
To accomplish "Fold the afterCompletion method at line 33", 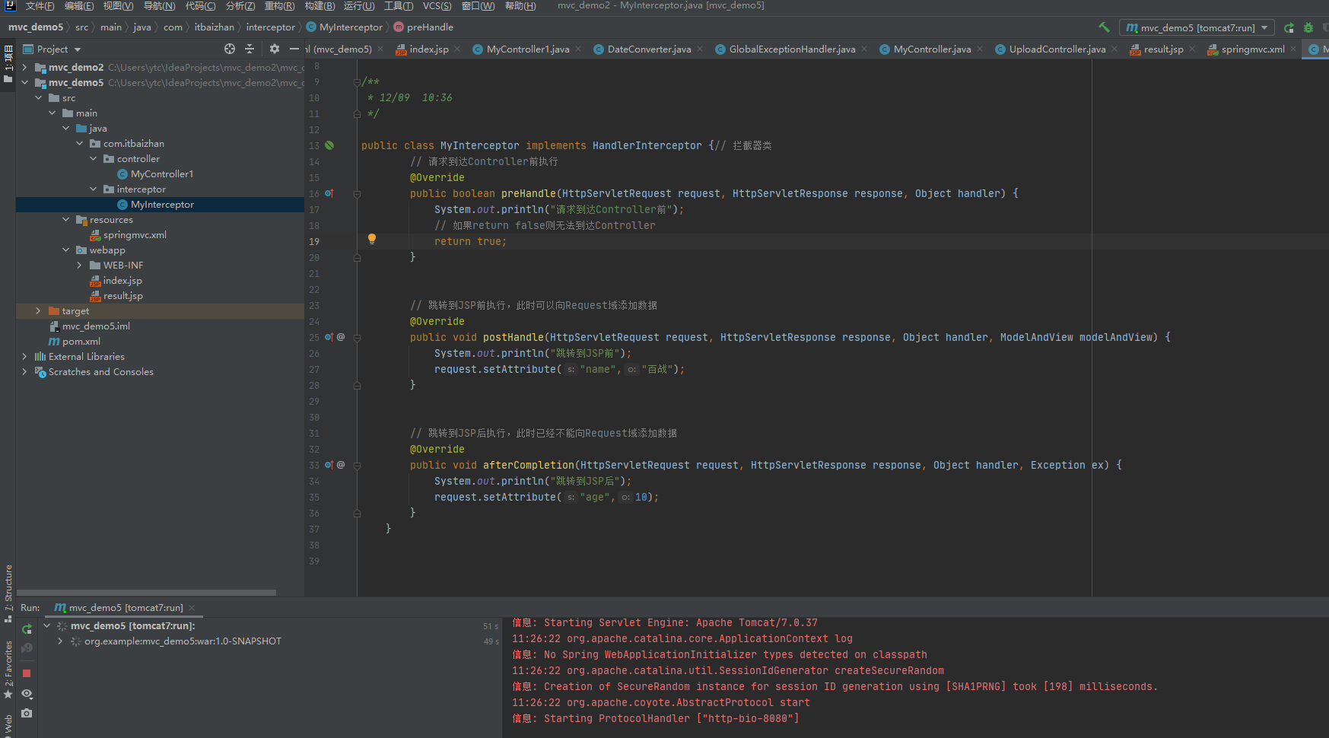I will coord(357,466).
